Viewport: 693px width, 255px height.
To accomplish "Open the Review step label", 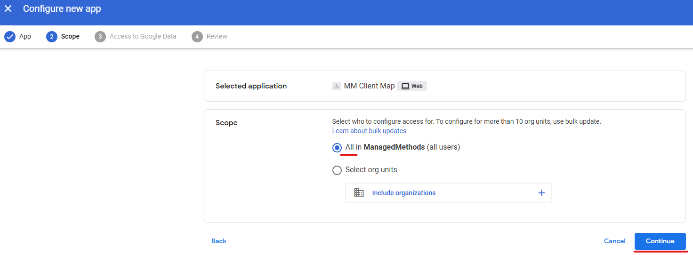I will point(217,37).
